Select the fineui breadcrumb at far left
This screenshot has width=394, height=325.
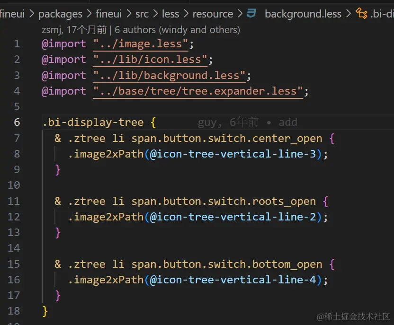coord(12,14)
